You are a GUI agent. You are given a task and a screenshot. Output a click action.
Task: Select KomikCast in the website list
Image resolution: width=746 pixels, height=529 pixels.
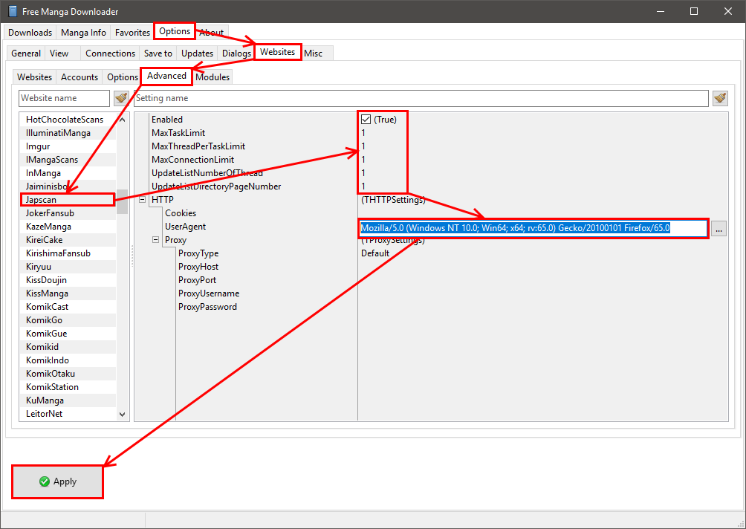point(67,306)
